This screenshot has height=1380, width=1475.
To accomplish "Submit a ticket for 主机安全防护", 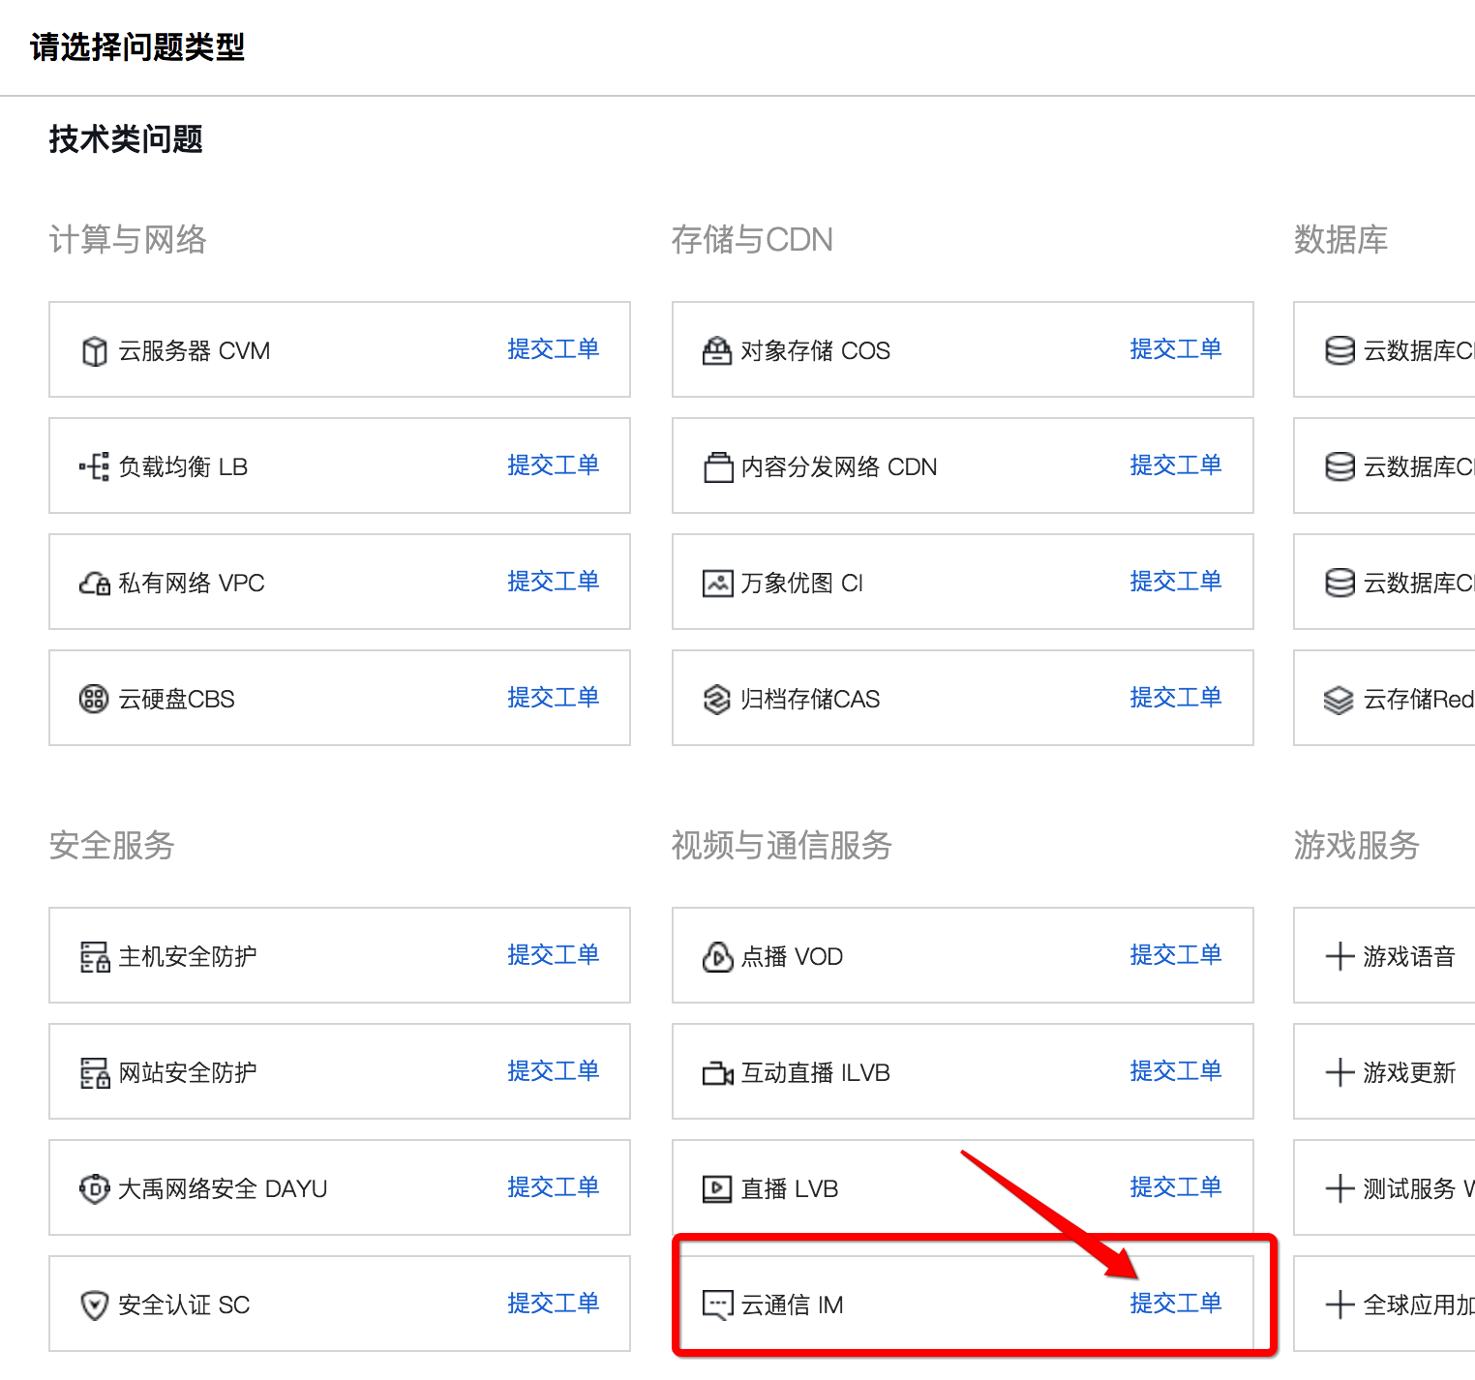I will pyautogui.click(x=553, y=955).
